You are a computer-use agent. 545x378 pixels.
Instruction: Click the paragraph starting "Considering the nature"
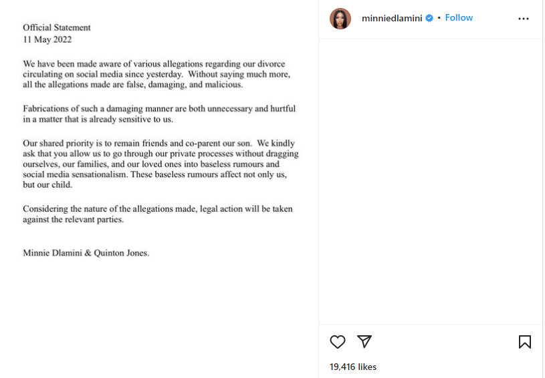tap(158, 214)
